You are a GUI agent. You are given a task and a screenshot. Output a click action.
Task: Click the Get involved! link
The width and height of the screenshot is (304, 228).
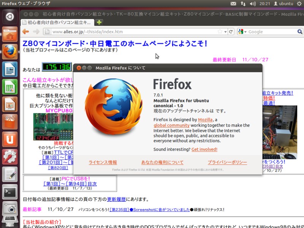click(x=204, y=149)
